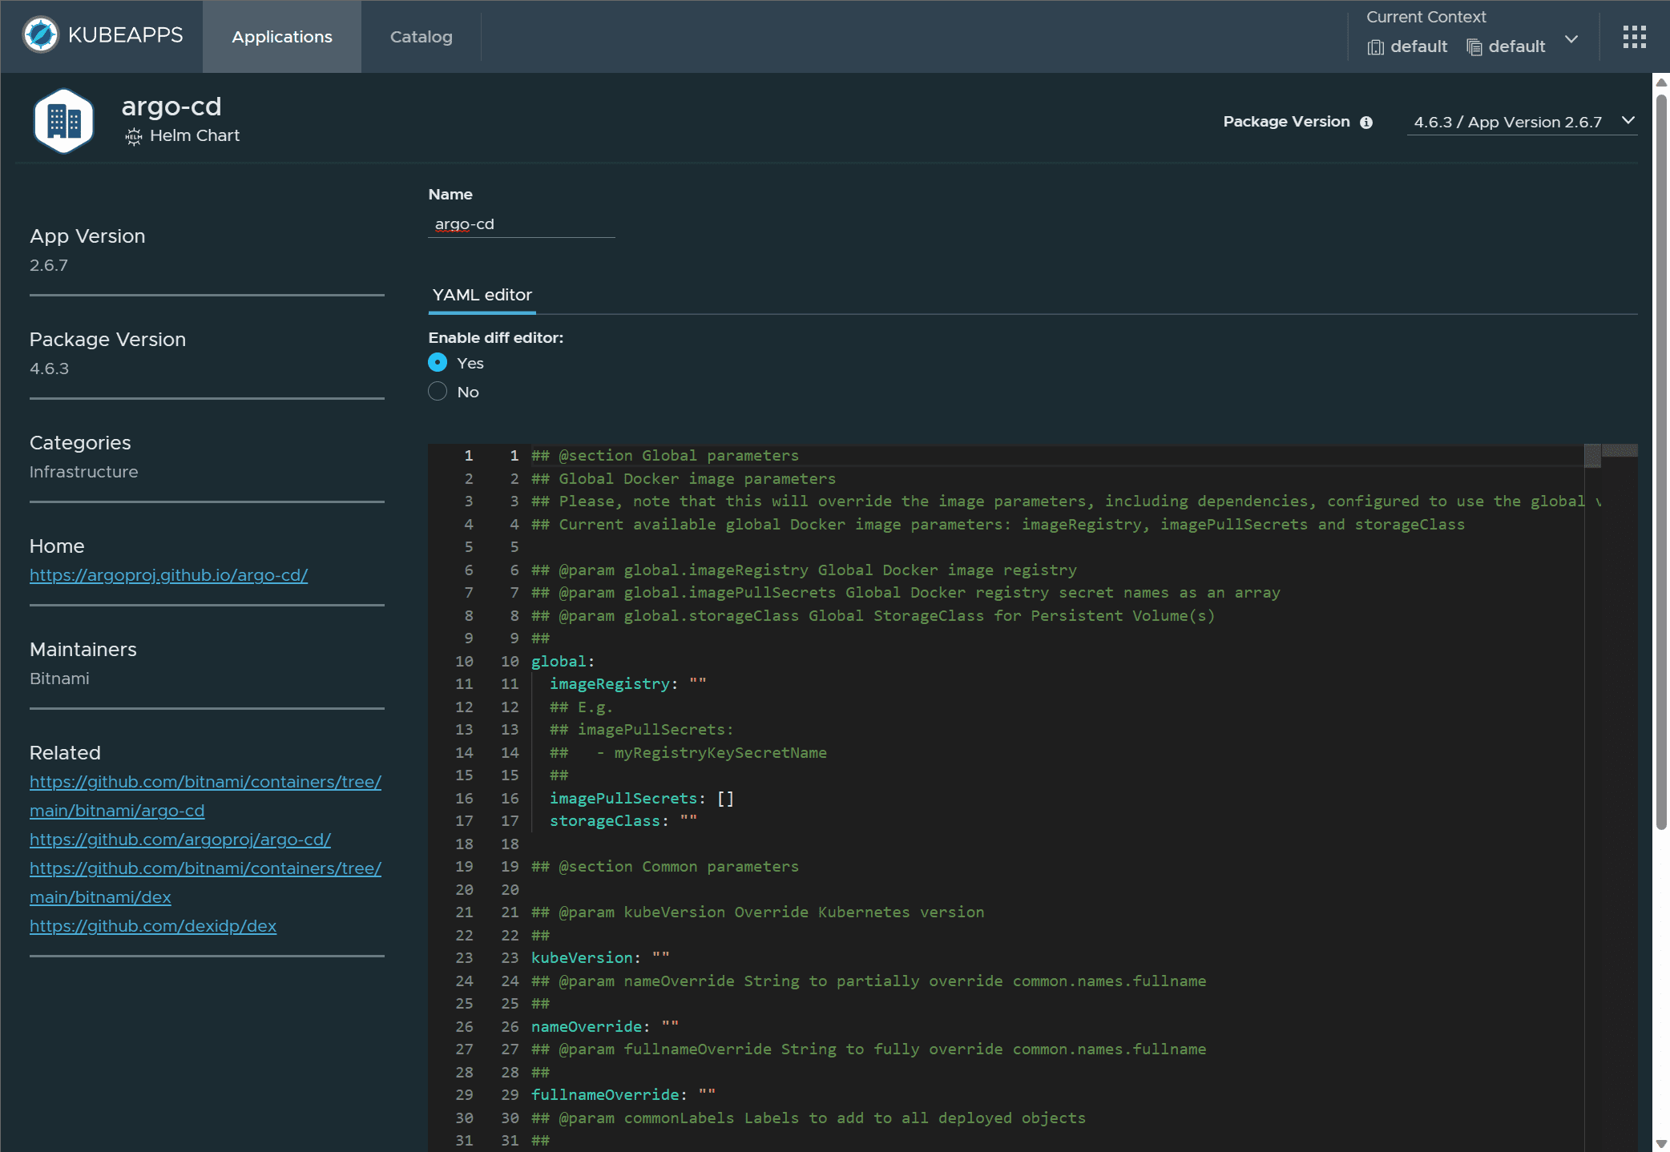Click the scrollbar down arrow
1670x1152 pixels.
coord(1661,1143)
